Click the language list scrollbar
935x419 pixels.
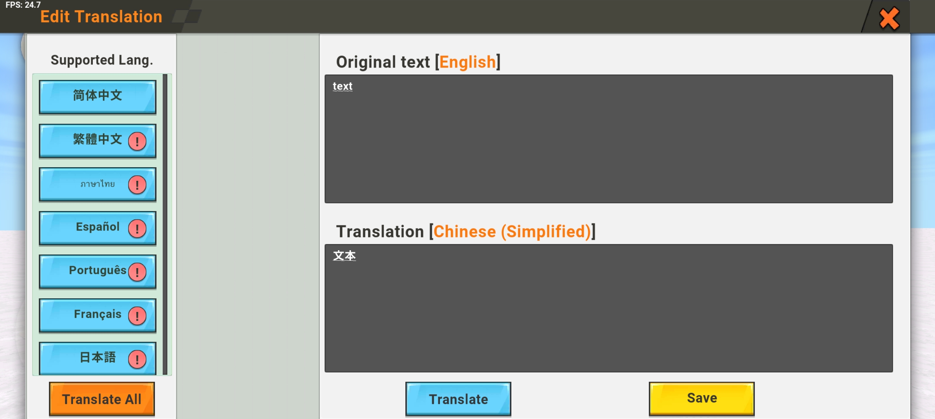[165, 224]
